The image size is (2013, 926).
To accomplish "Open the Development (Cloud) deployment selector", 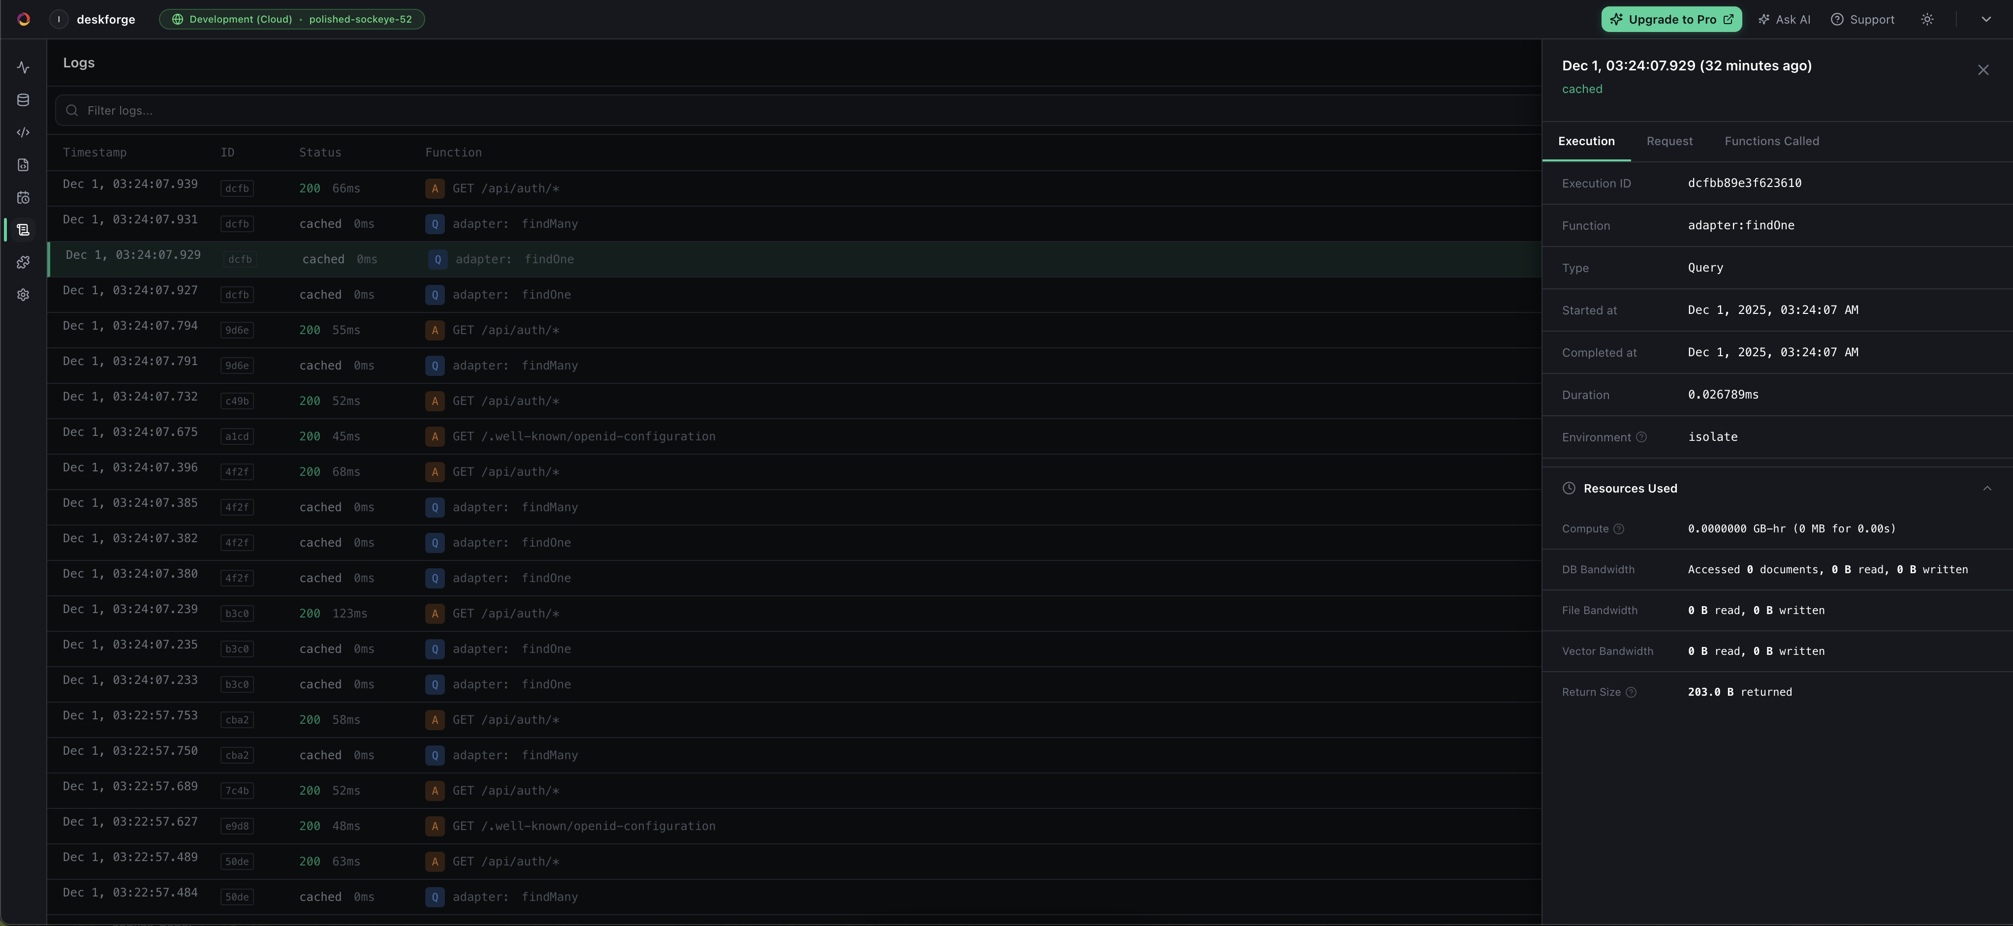I will 291,20.
